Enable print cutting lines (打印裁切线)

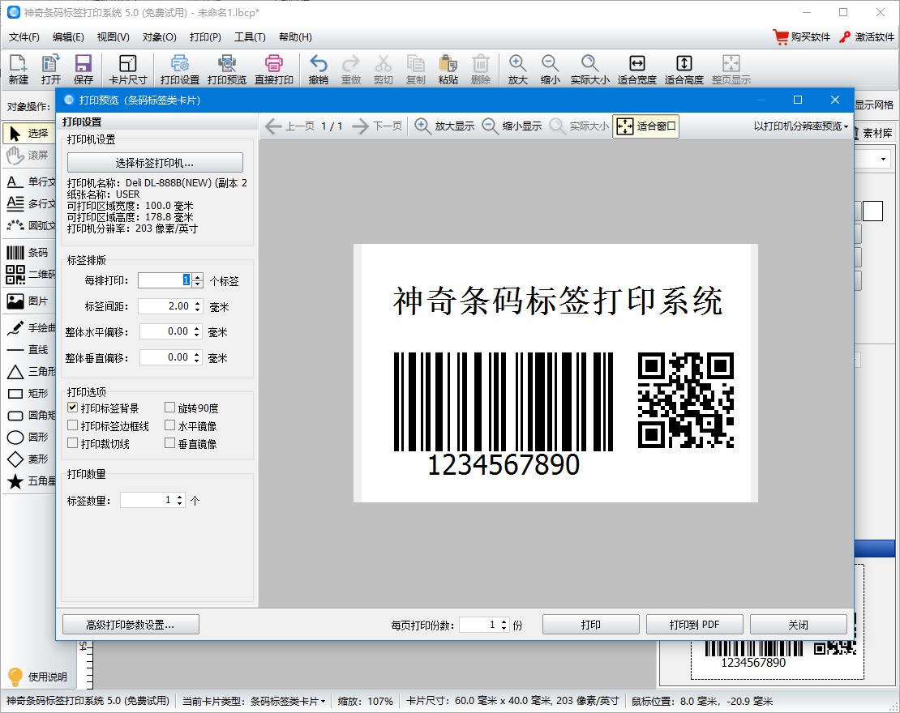coord(72,443)
